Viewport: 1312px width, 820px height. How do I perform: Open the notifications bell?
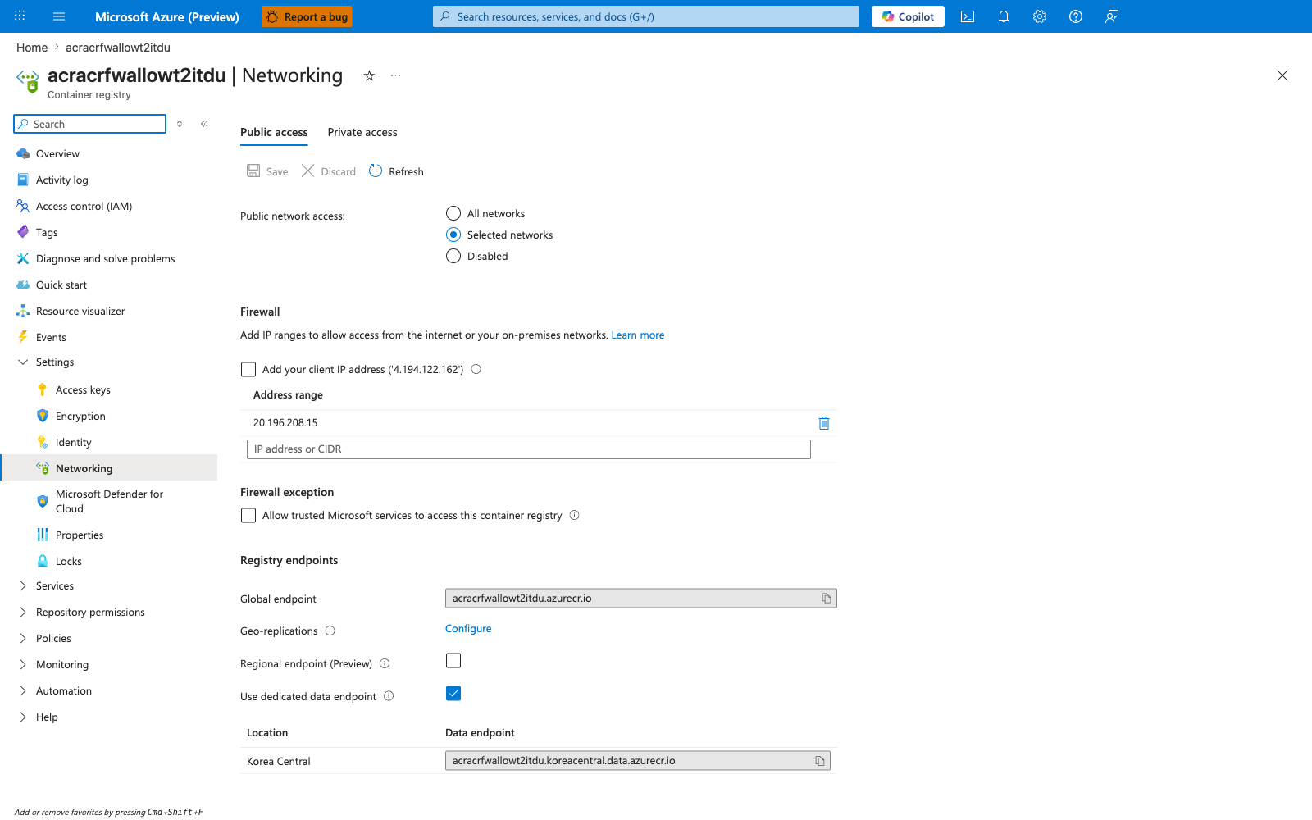pos(1004,16)
